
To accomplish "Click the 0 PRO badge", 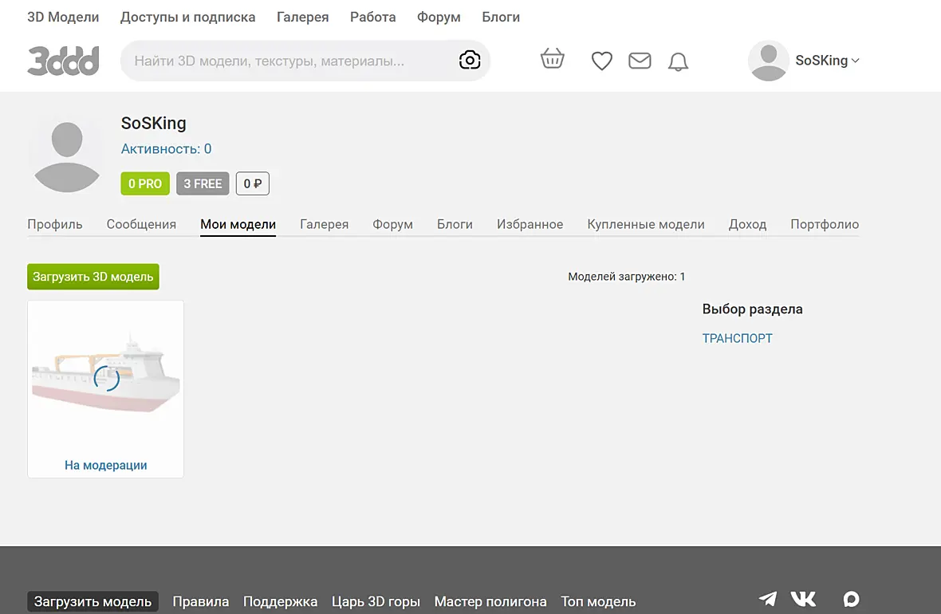I will (x=145, y=183).
